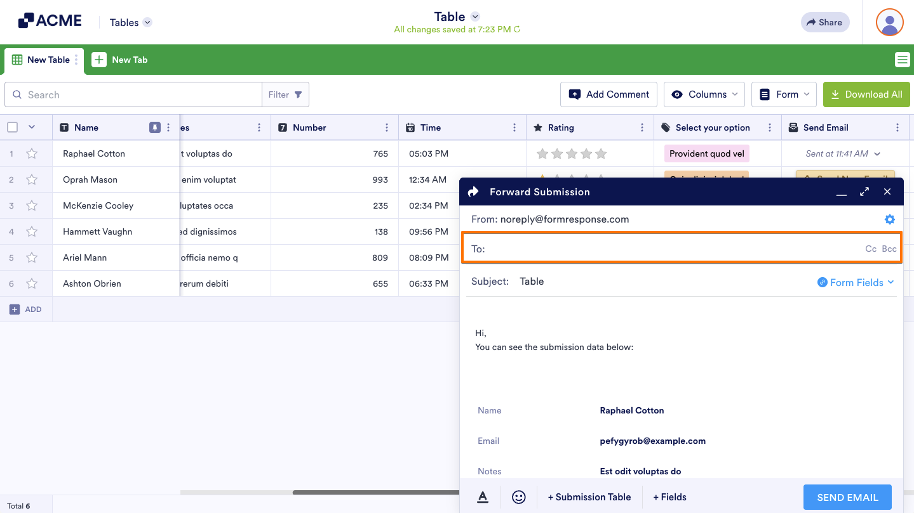Click the New Table tab options dots
Screen dimensions: 914x513
point(76,60)
